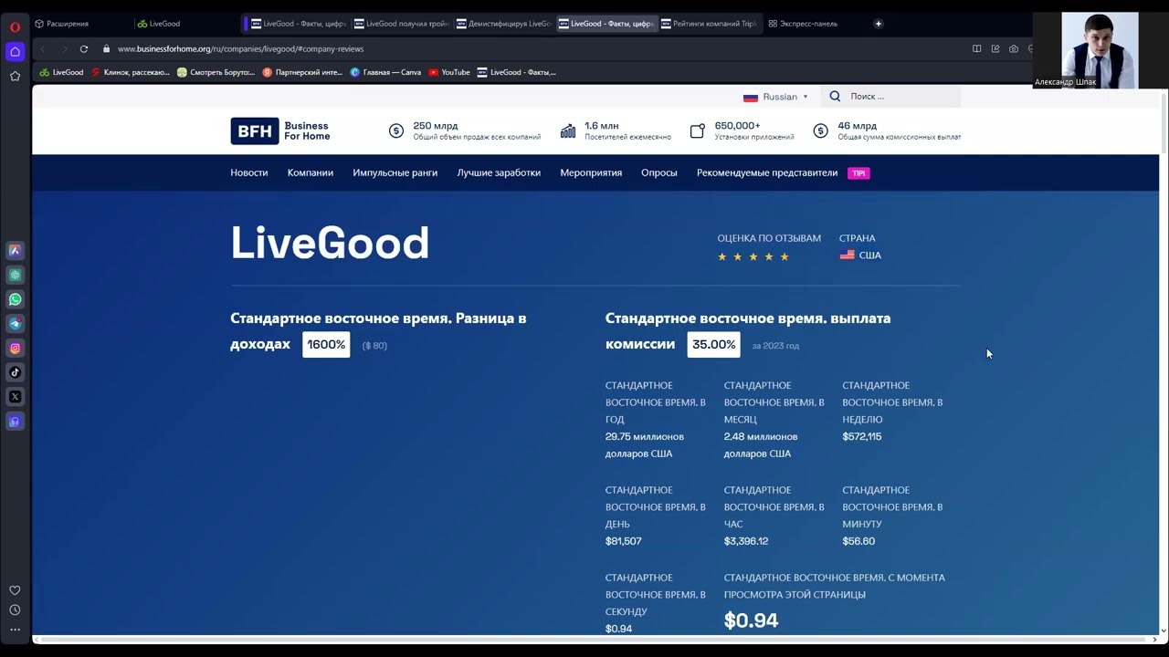Open YouTube bookmark

click(449, 72)
